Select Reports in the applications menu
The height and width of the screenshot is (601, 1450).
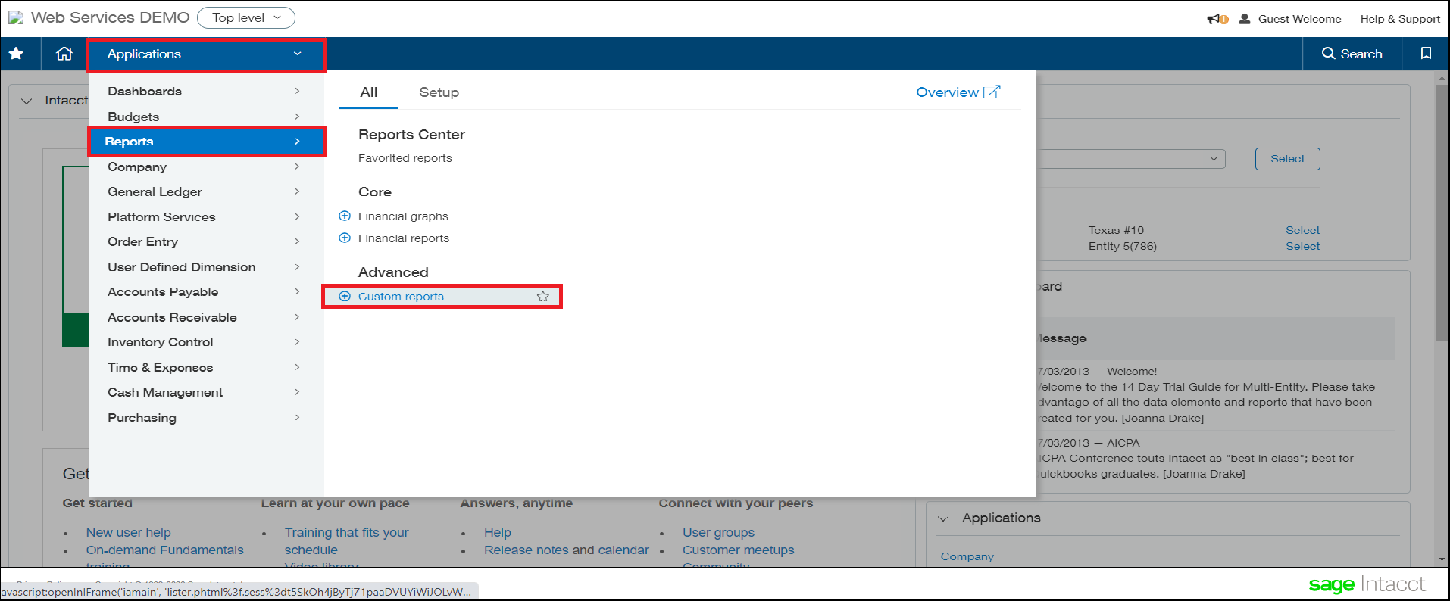point(206,142)
